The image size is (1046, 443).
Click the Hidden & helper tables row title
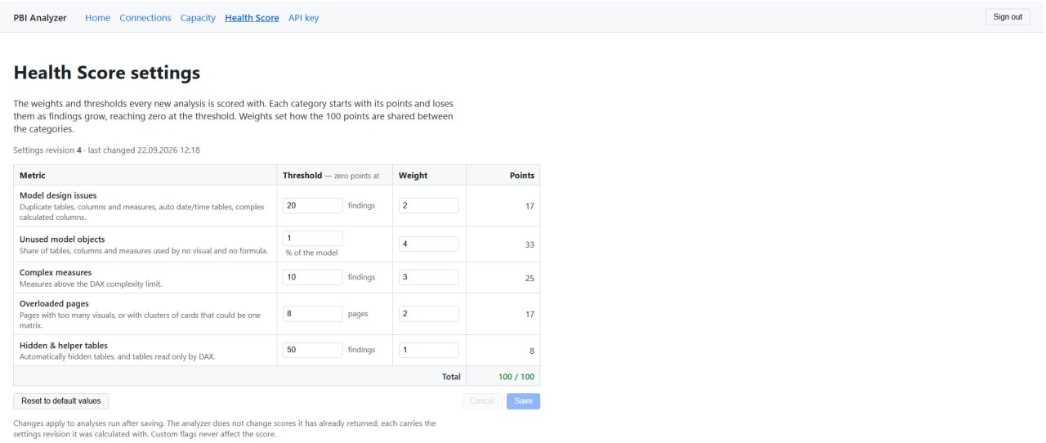click(x=64, y=346)
